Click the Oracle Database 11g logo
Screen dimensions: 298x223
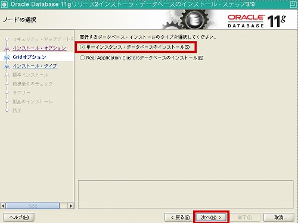[257, 21]
